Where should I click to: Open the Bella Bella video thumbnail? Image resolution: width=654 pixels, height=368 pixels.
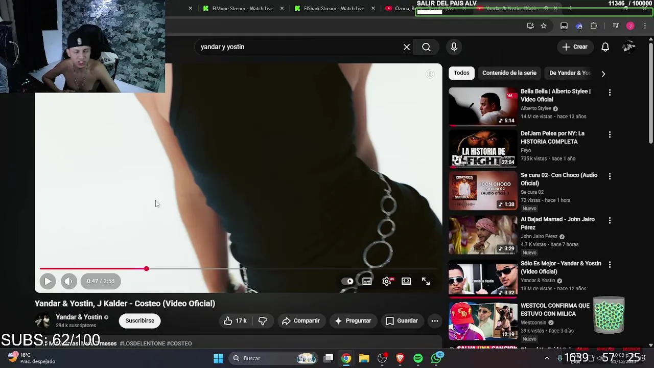click(483, 106)
